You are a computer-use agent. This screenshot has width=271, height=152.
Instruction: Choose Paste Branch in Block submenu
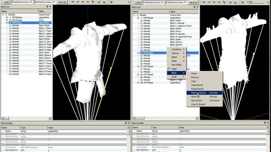click(x=205, y=89)
